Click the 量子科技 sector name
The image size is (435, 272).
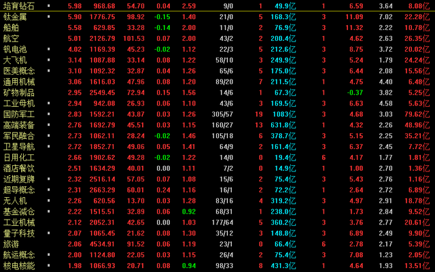click(19, 233)
